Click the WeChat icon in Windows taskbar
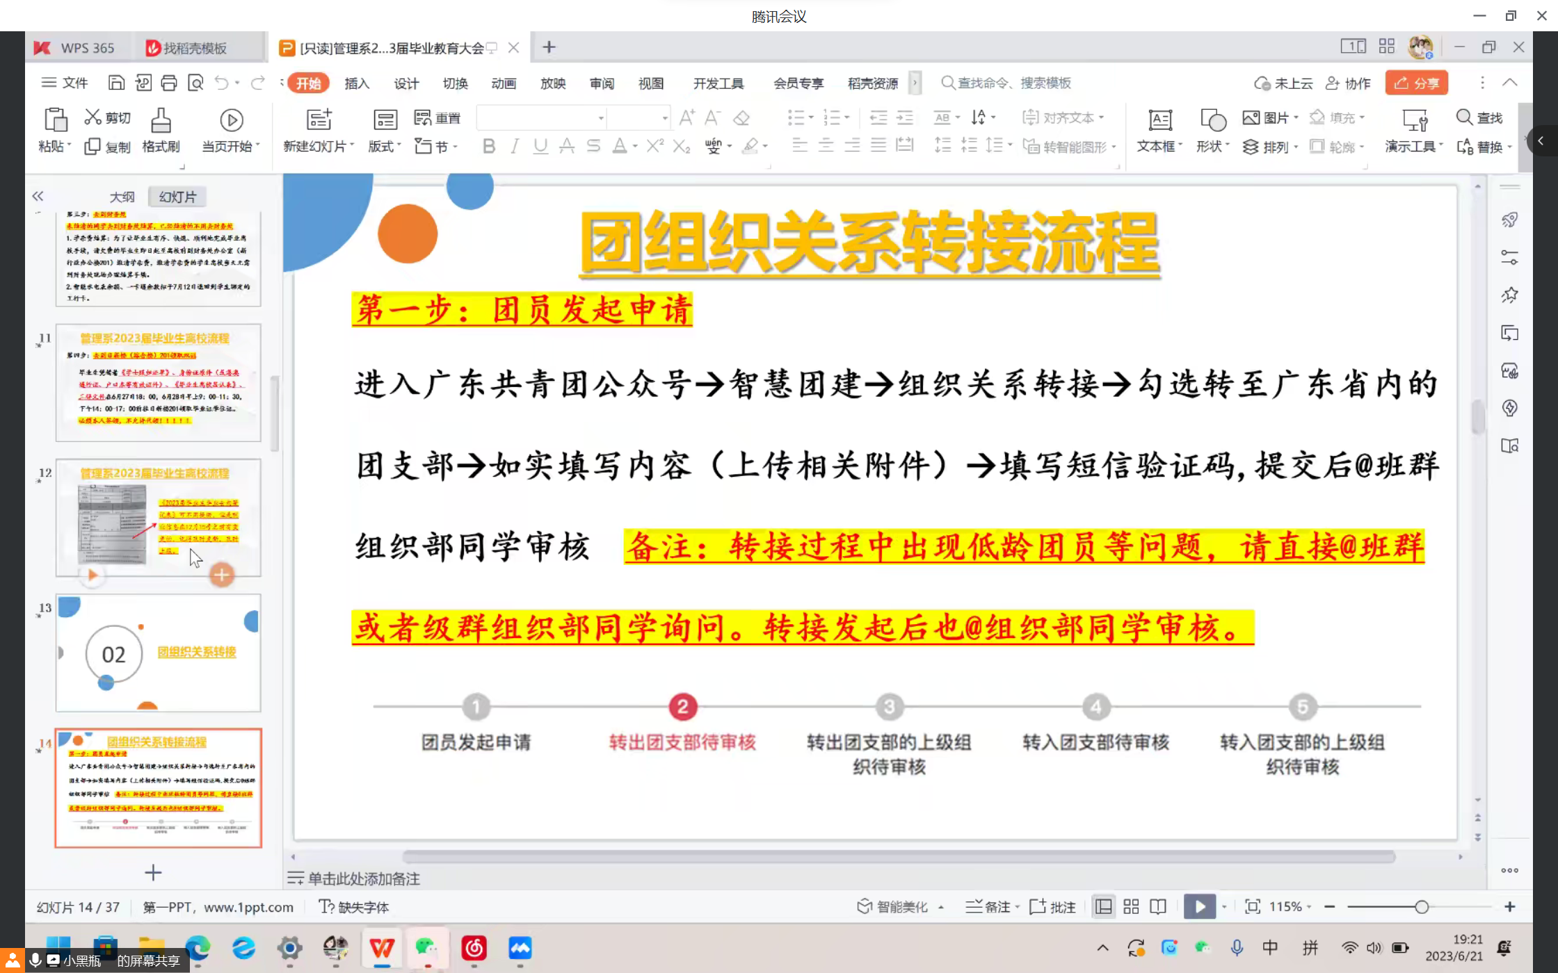The image size is (1558, 973). tap(426, 947)
